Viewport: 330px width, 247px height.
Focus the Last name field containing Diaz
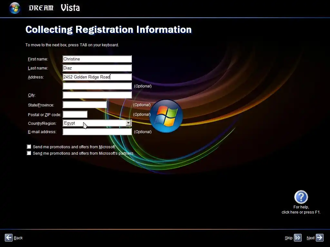(x=97, y=68)
